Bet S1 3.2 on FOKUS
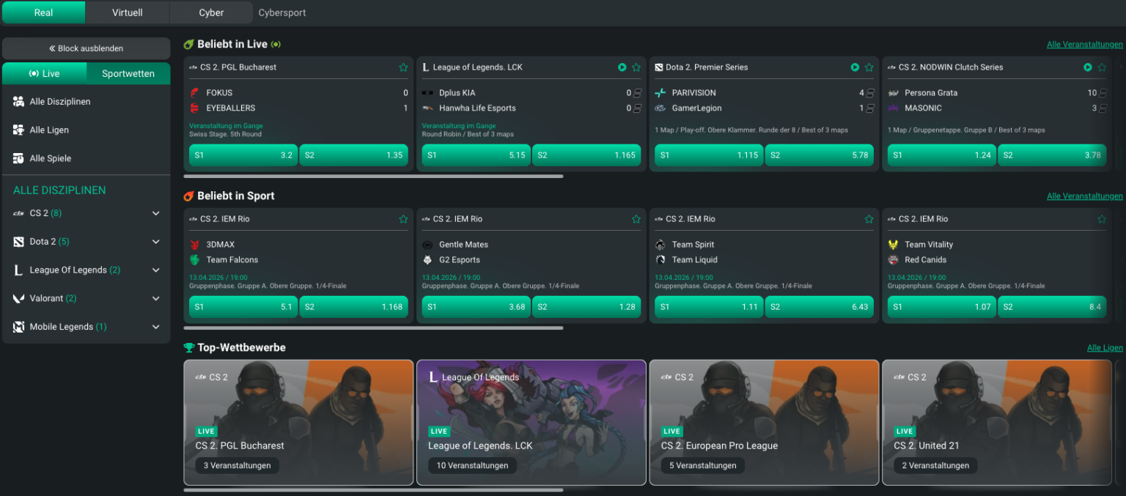This screenshot has width=1126, height=496. (243, 155)
